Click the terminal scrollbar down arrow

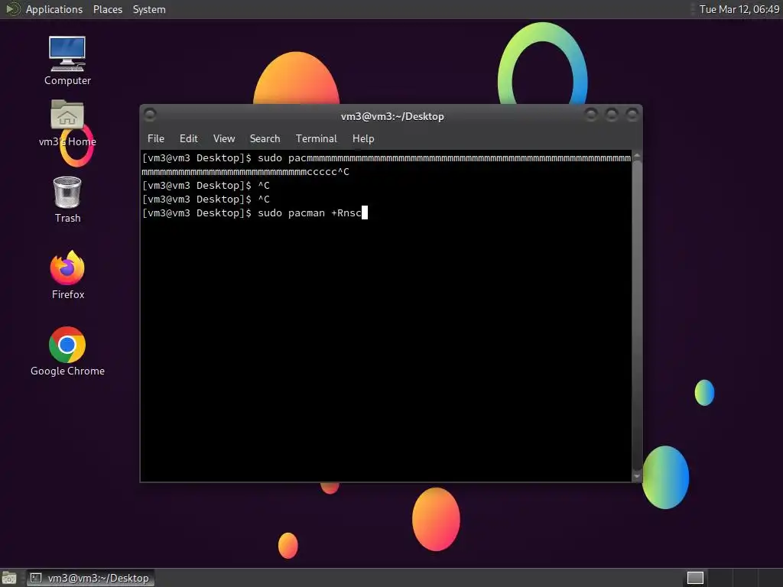637,476
